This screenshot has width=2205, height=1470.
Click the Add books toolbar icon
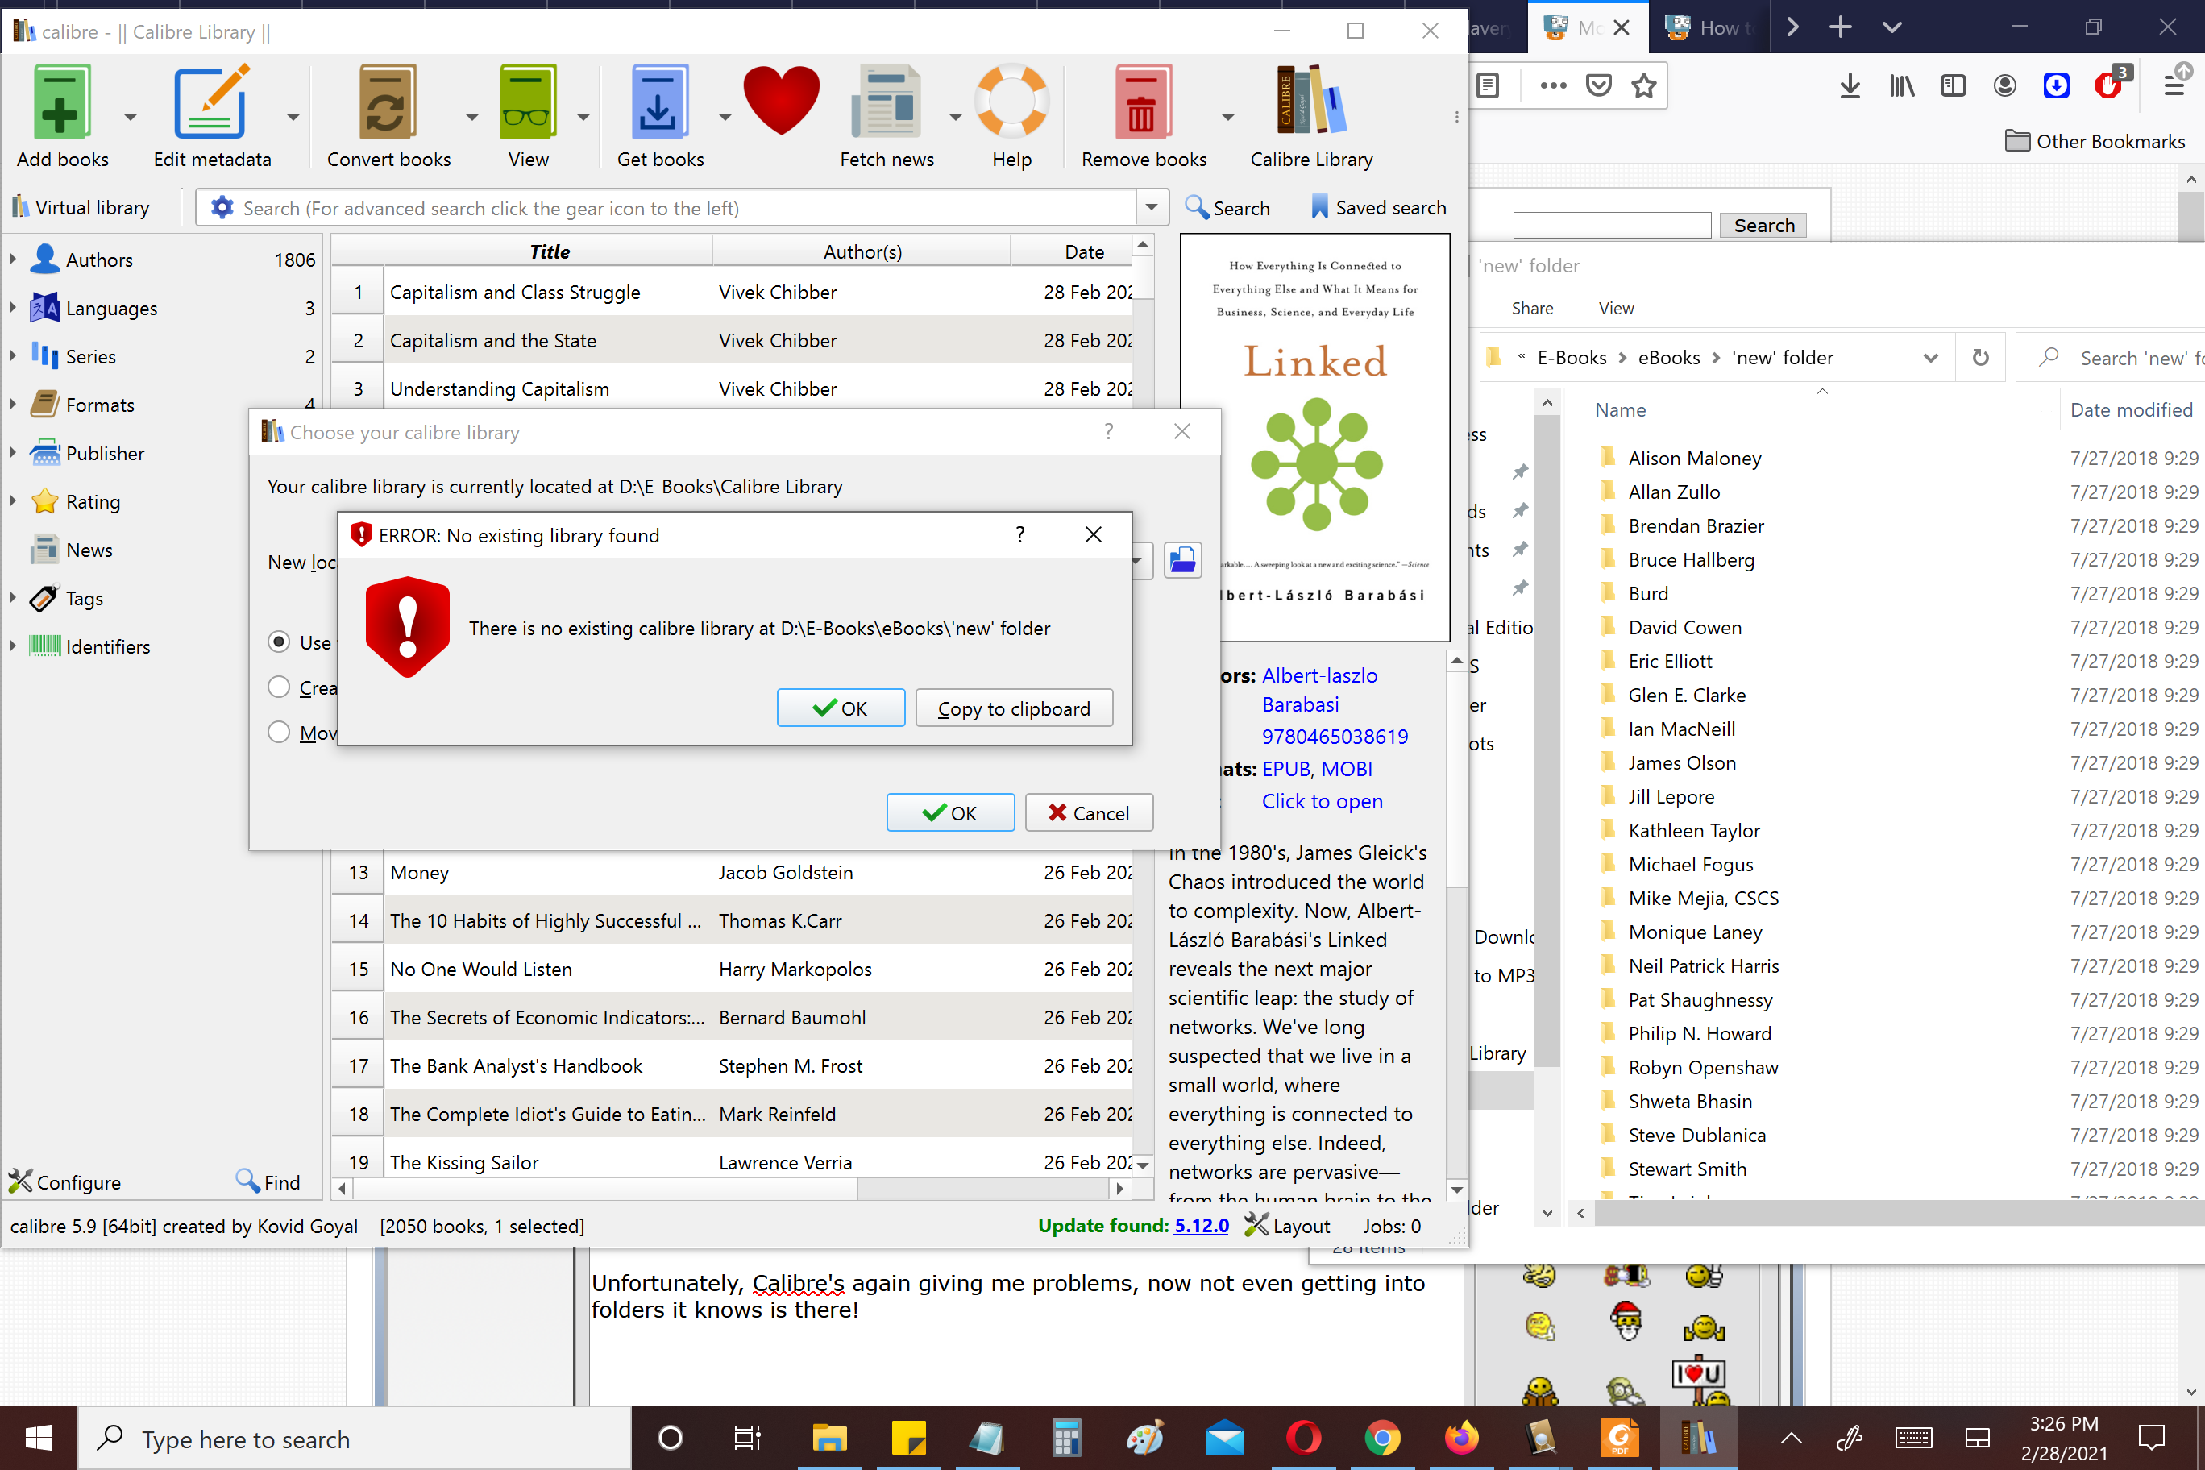[62, 102]
